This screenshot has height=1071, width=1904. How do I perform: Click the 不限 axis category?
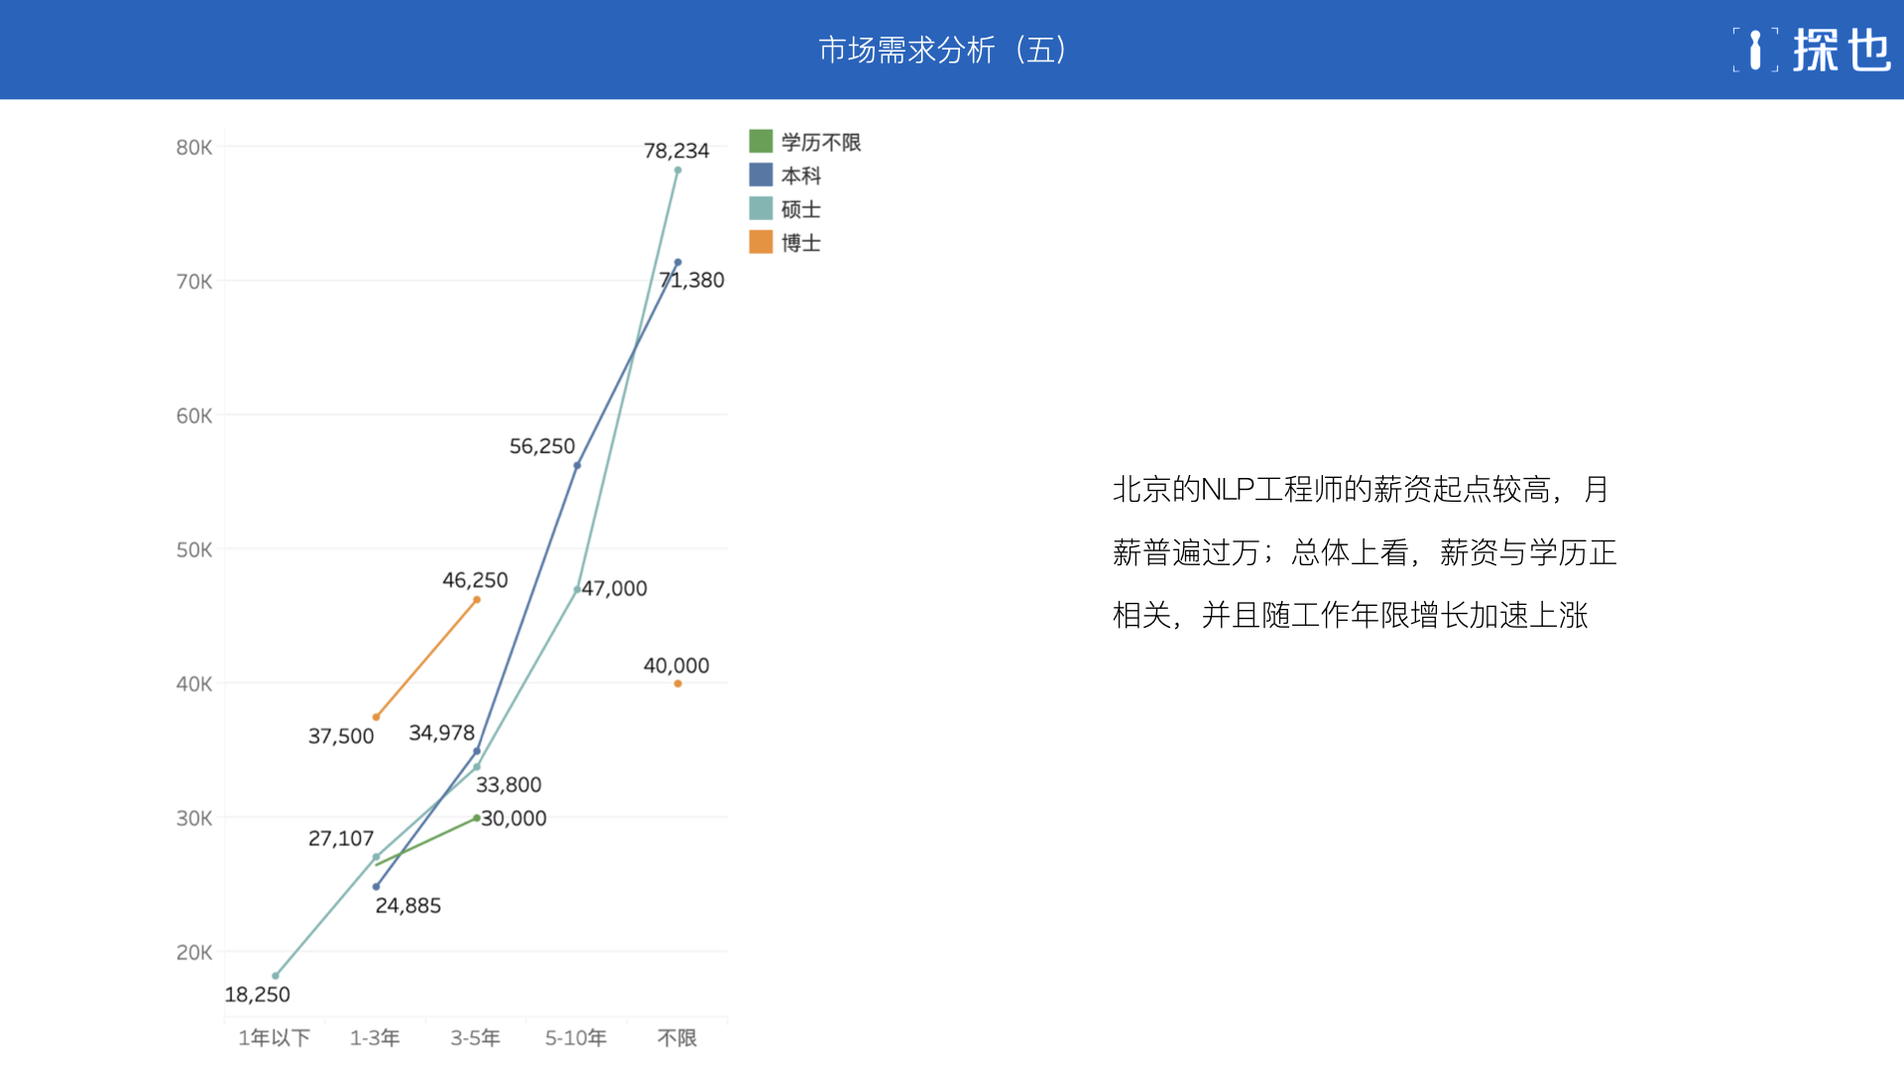point(677,1037)
